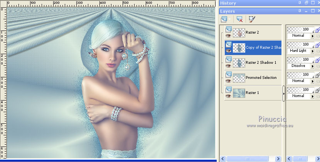Screen dimensions: 320x162
Task: Hide the Raster 2 layer
Action: click(228, 36)
